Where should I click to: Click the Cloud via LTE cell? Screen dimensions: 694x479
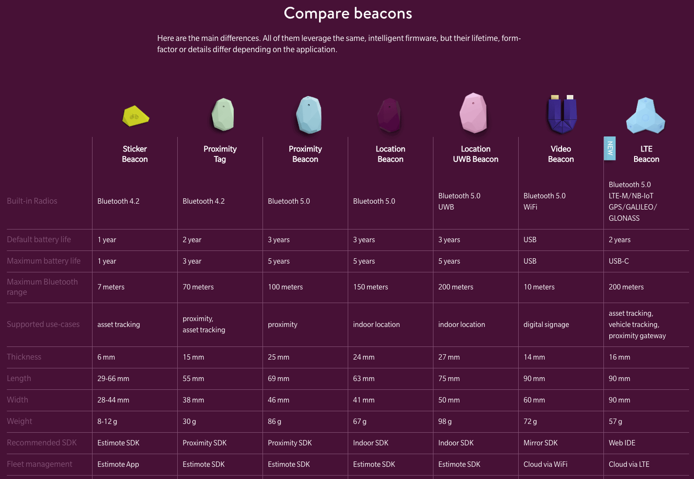[629, 464]
